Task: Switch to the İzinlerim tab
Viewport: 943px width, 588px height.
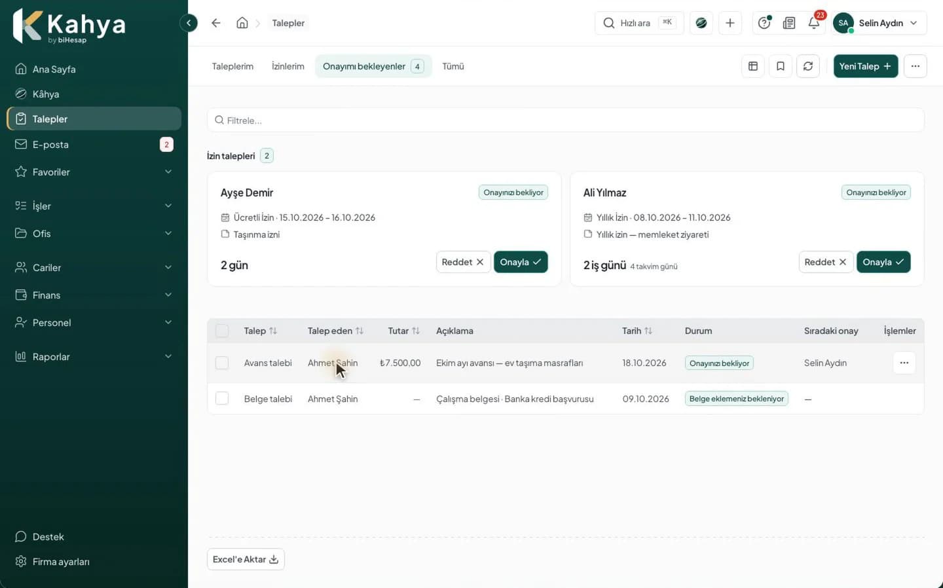Action: tap(288, 66)
